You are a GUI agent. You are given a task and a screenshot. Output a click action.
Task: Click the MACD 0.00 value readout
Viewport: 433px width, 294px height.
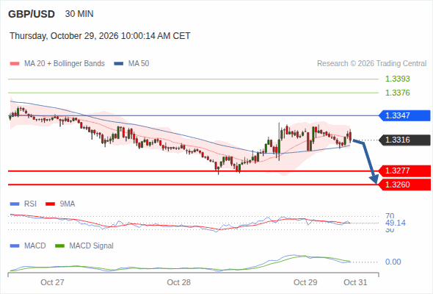[x=393, y=262]
